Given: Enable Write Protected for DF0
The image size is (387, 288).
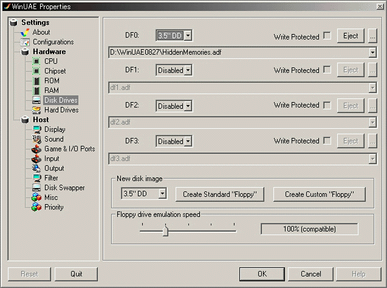Looking at the screenshot, I should [x=327, y=36].
